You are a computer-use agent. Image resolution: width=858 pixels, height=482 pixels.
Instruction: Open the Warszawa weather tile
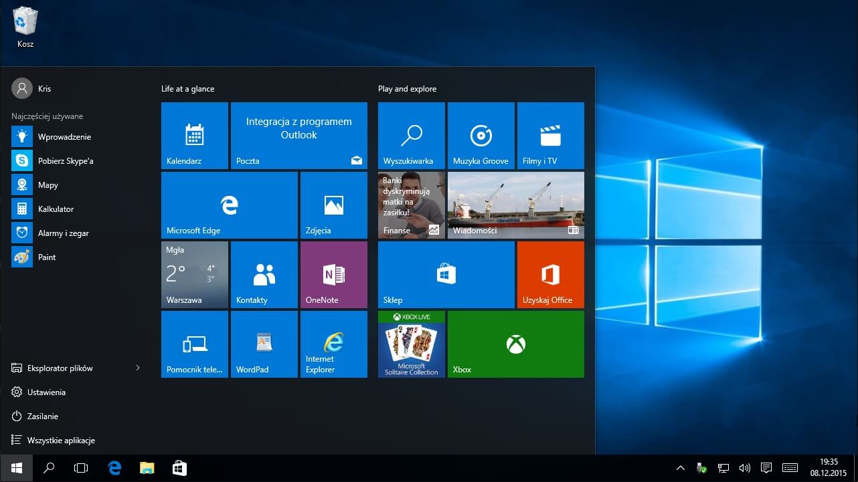click(x=195, y=275)
